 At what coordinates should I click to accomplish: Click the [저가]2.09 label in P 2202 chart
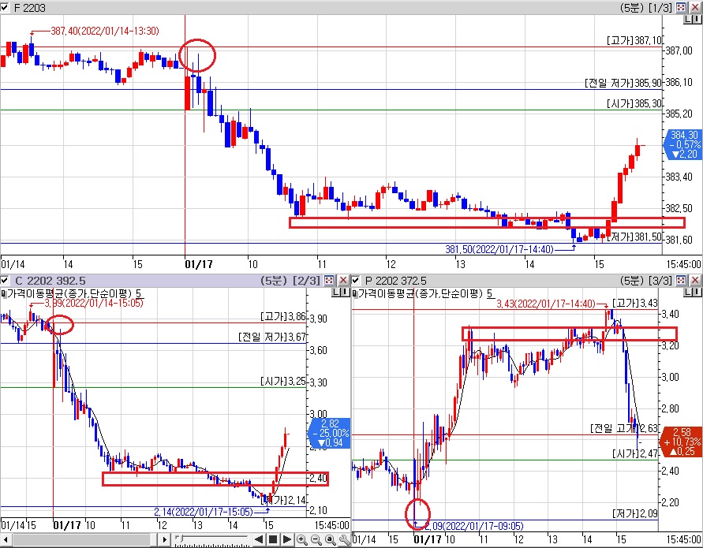click(635, 513)
